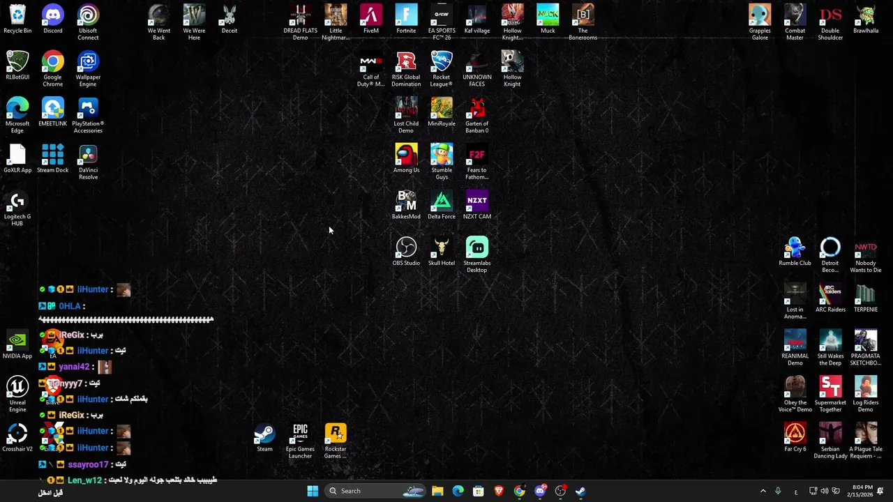Select the Grapples Galore desktop icon
This screenshot has height=502, width=893.
point(760,22)
